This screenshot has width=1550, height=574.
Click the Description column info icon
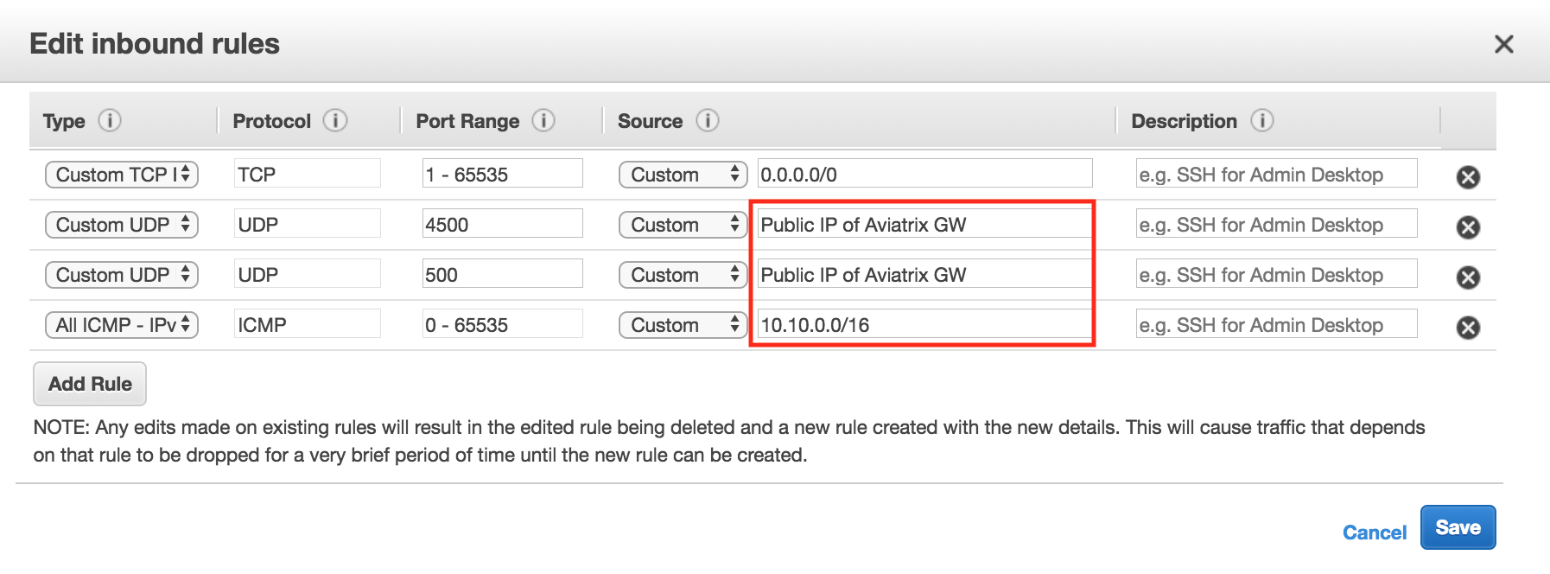coord(1262,120)
